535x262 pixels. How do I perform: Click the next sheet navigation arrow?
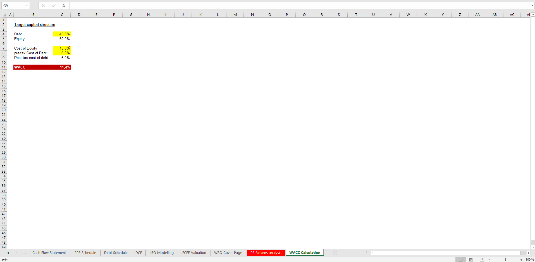pos(16,253)
